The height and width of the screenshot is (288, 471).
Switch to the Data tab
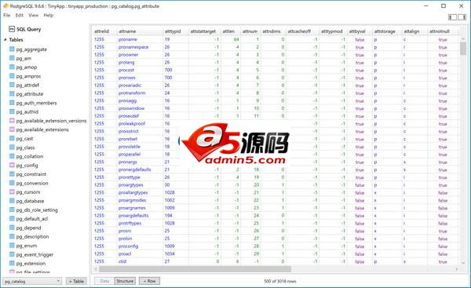104,281
